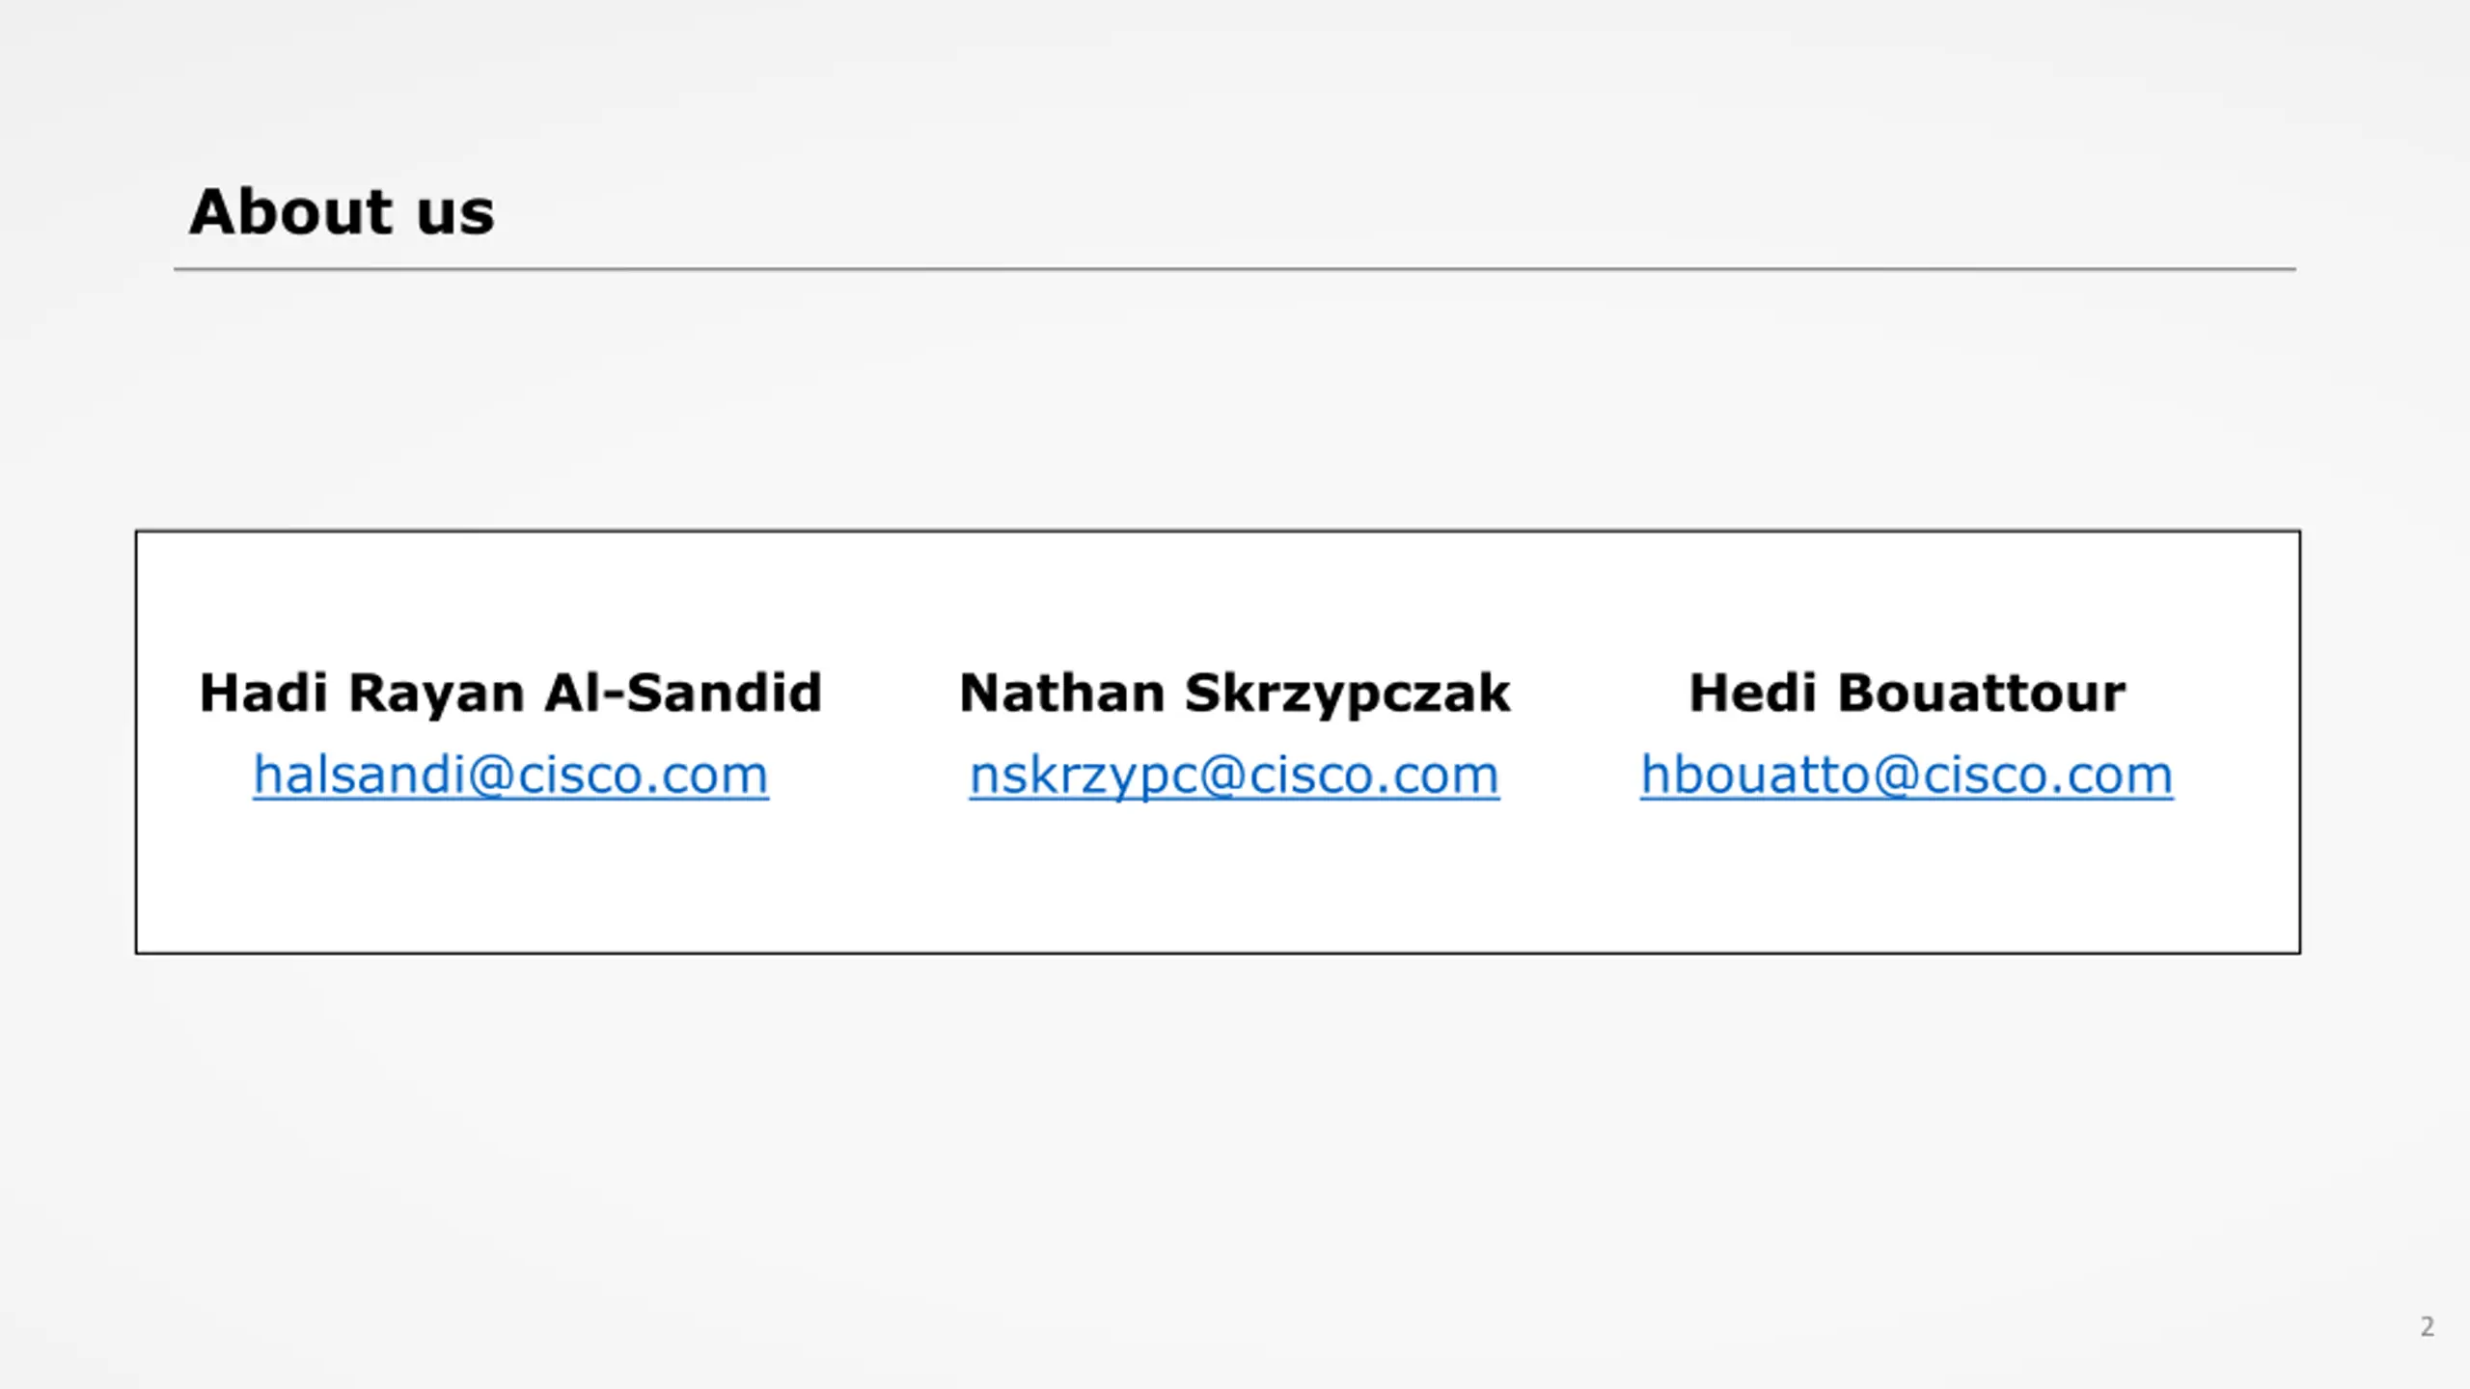The width and height of the screenshot is (2470, 1389).
Task: Follow the hbouatto@cisco.com email link
Action: click(x=1907, y=776)
